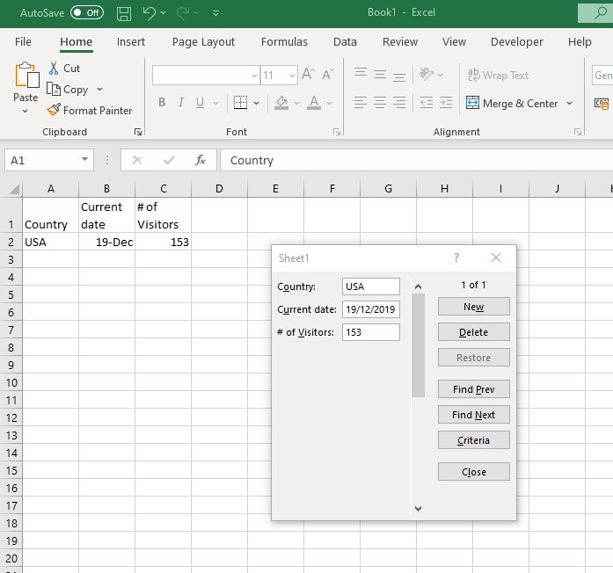Open Customize Quick Access Toolbar arrow

pos(215,13)
